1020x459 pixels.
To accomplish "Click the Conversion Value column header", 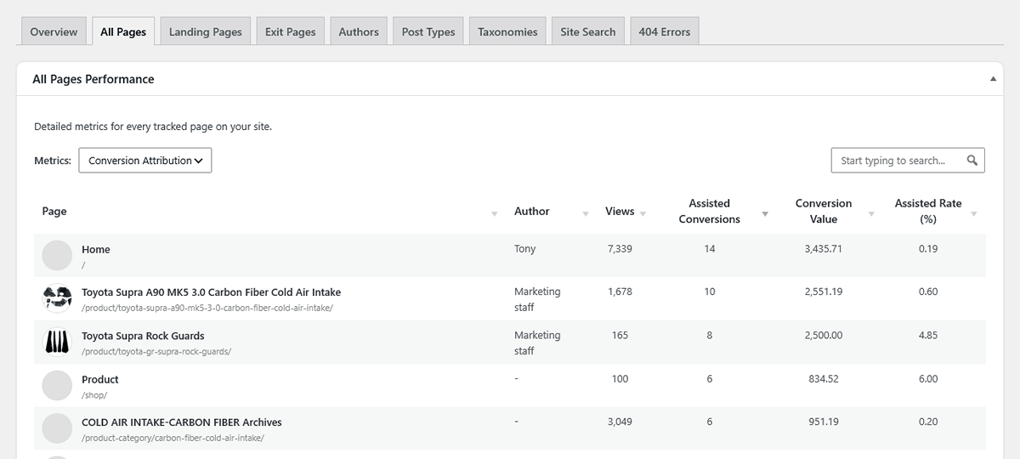I will (x=824, y=211).
